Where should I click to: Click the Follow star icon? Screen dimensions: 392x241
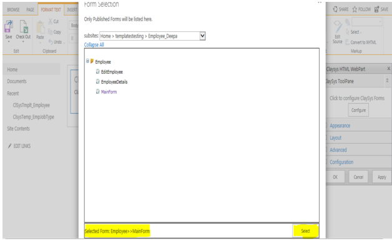pos(355,9)
